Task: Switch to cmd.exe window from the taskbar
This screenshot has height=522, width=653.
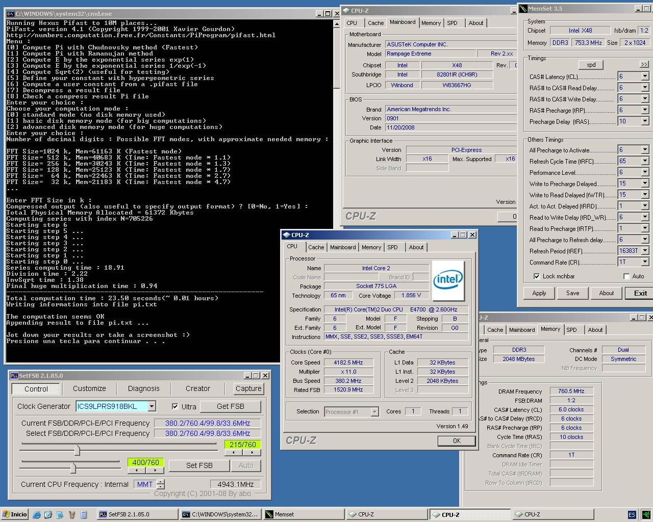Action: point(220,514)
